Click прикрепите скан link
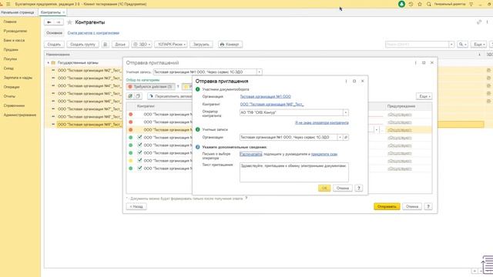The image size is (493, 277). [324, 154]
